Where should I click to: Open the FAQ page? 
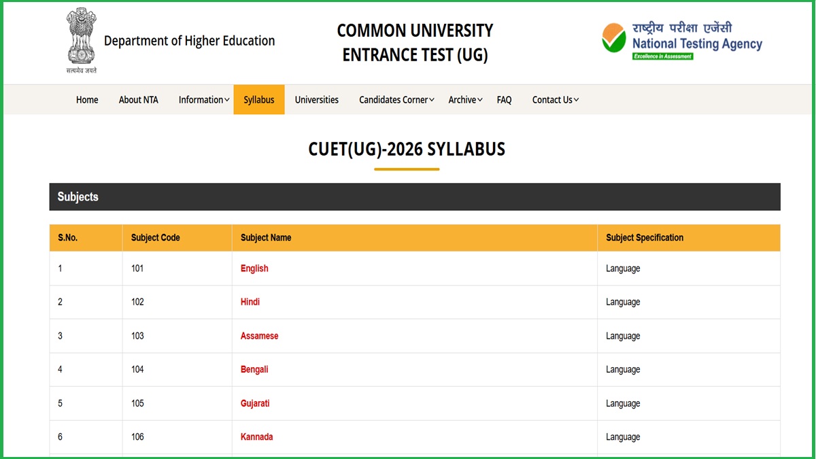(x=504, y=100)
